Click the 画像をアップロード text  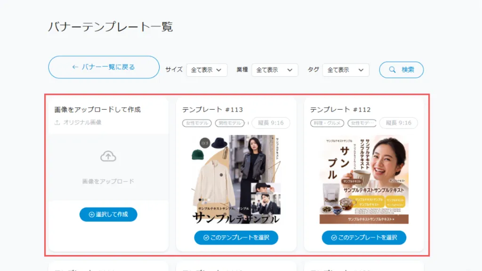tap(108, 181)
